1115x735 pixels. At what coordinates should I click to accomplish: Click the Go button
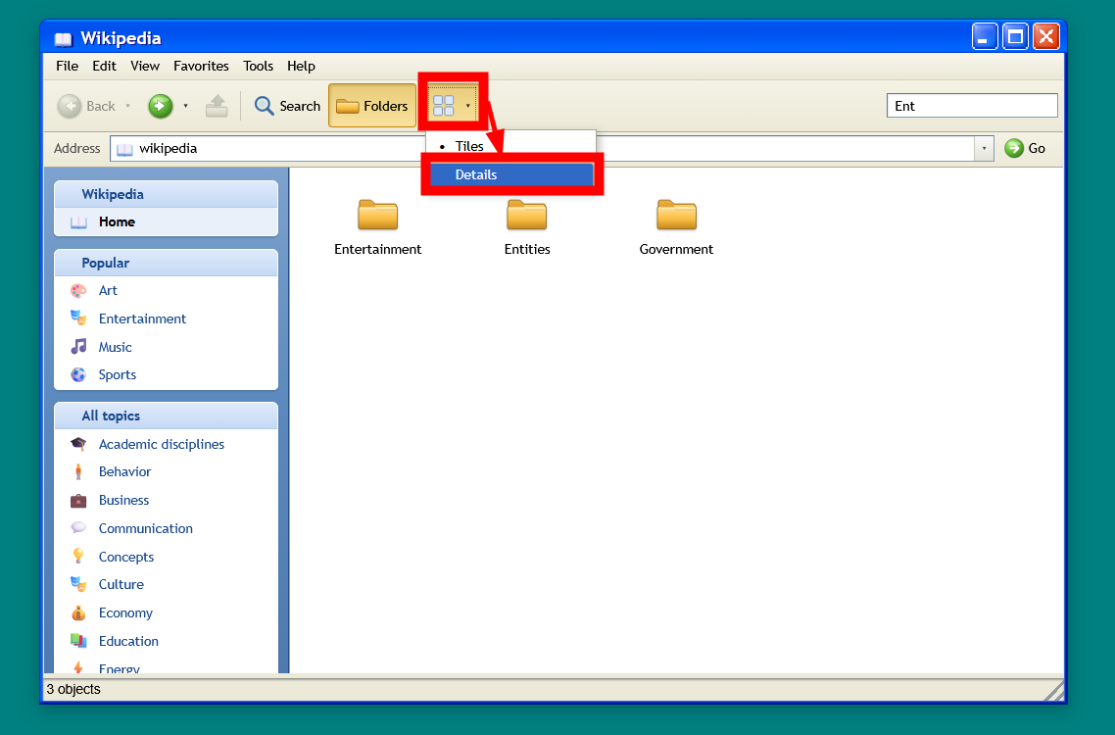[x=1025, y=148]
